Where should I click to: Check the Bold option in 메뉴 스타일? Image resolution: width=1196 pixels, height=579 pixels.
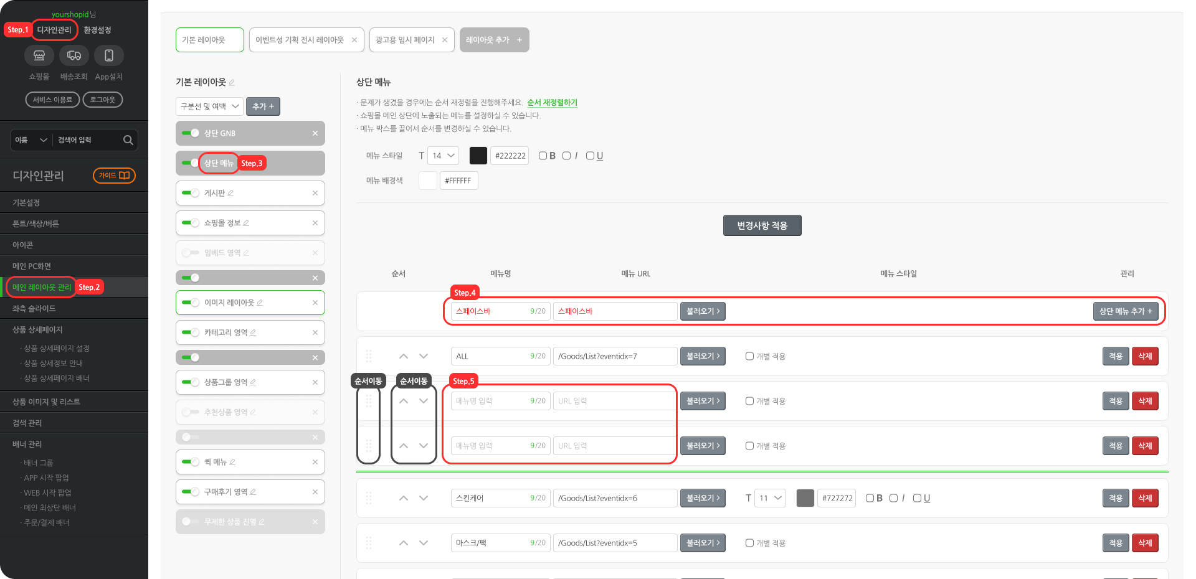543,156
